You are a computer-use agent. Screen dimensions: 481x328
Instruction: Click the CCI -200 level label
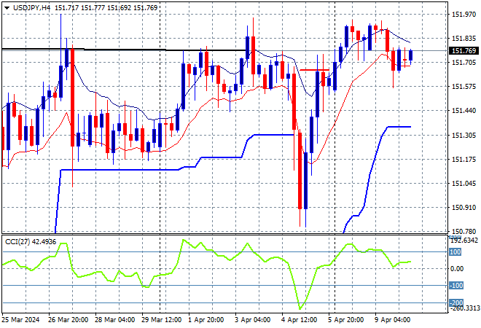(456, 303)
